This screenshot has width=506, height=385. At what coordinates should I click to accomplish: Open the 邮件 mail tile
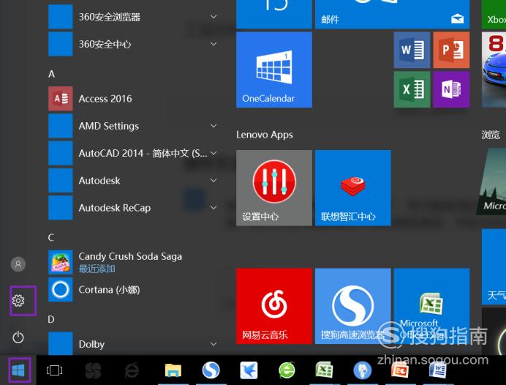(x=393, y=14)
